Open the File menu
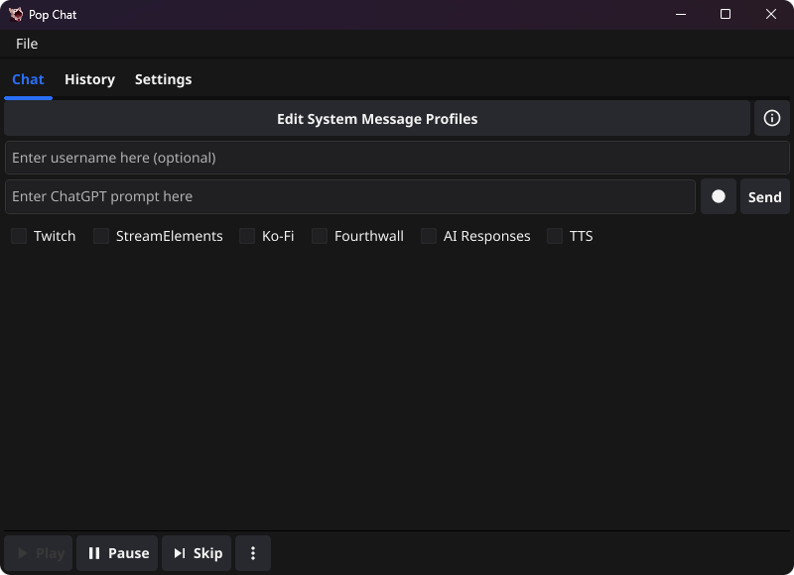This screenshot has width=794, height=575. point(26,44)
